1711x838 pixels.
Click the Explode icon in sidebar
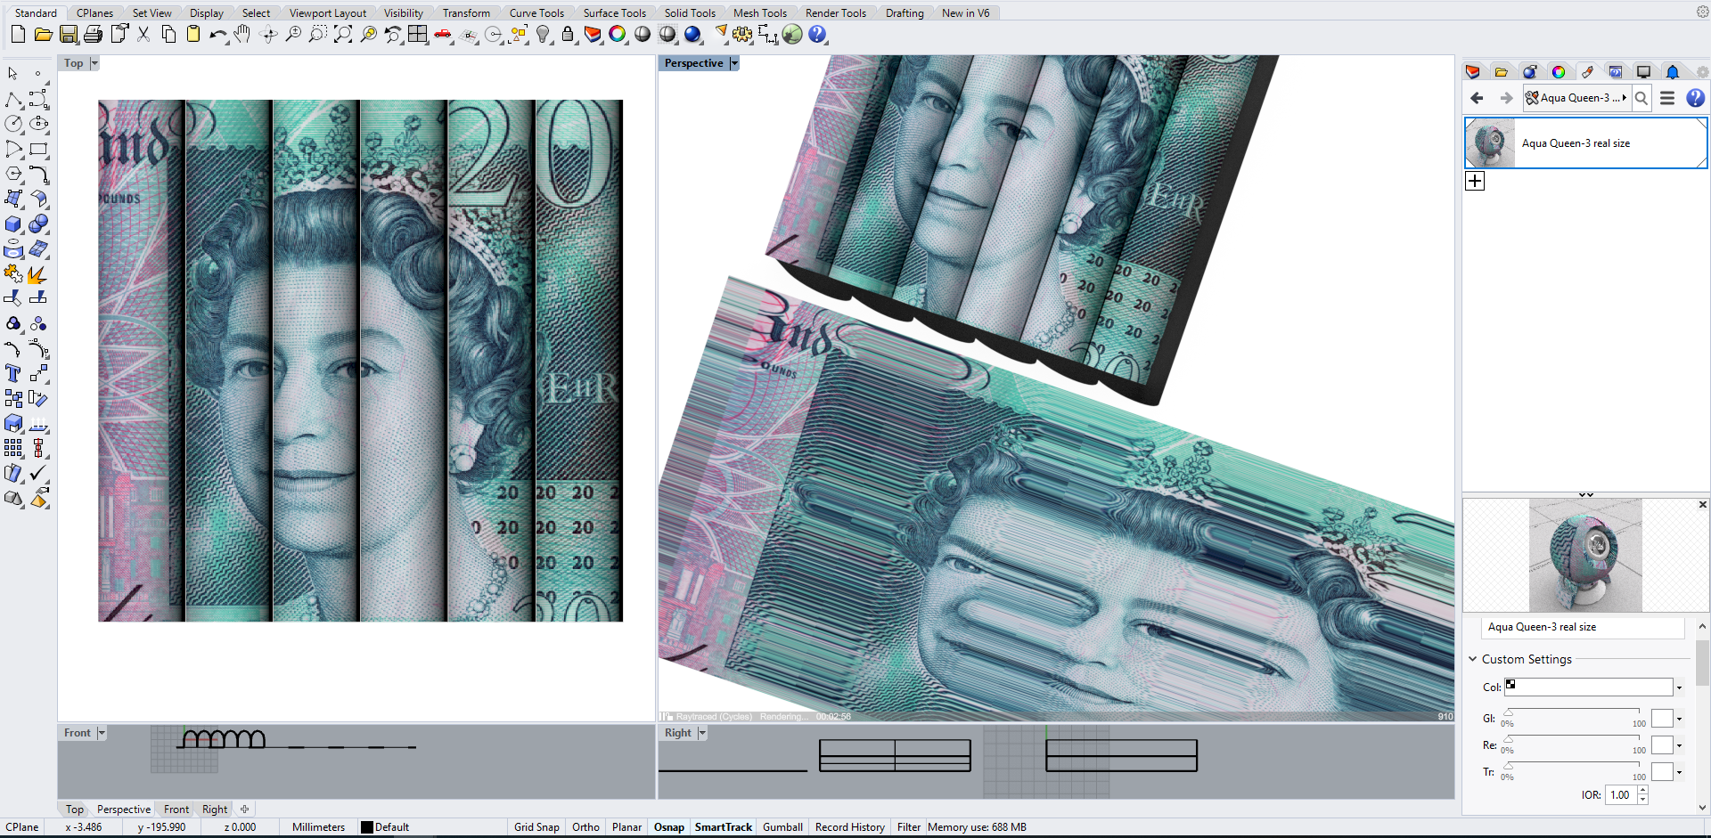[x=38, y=274]
